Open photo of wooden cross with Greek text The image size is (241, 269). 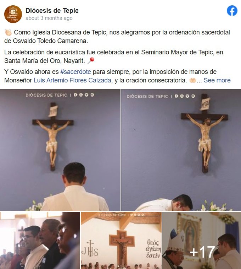[x=121, y=240]
